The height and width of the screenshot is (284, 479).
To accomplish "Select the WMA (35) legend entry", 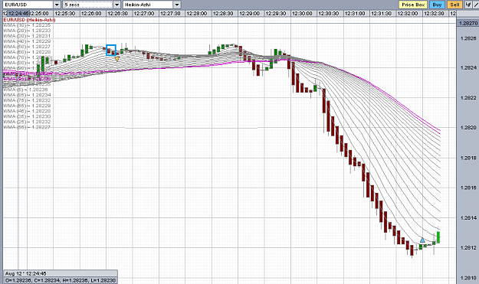I will point(27,116).
